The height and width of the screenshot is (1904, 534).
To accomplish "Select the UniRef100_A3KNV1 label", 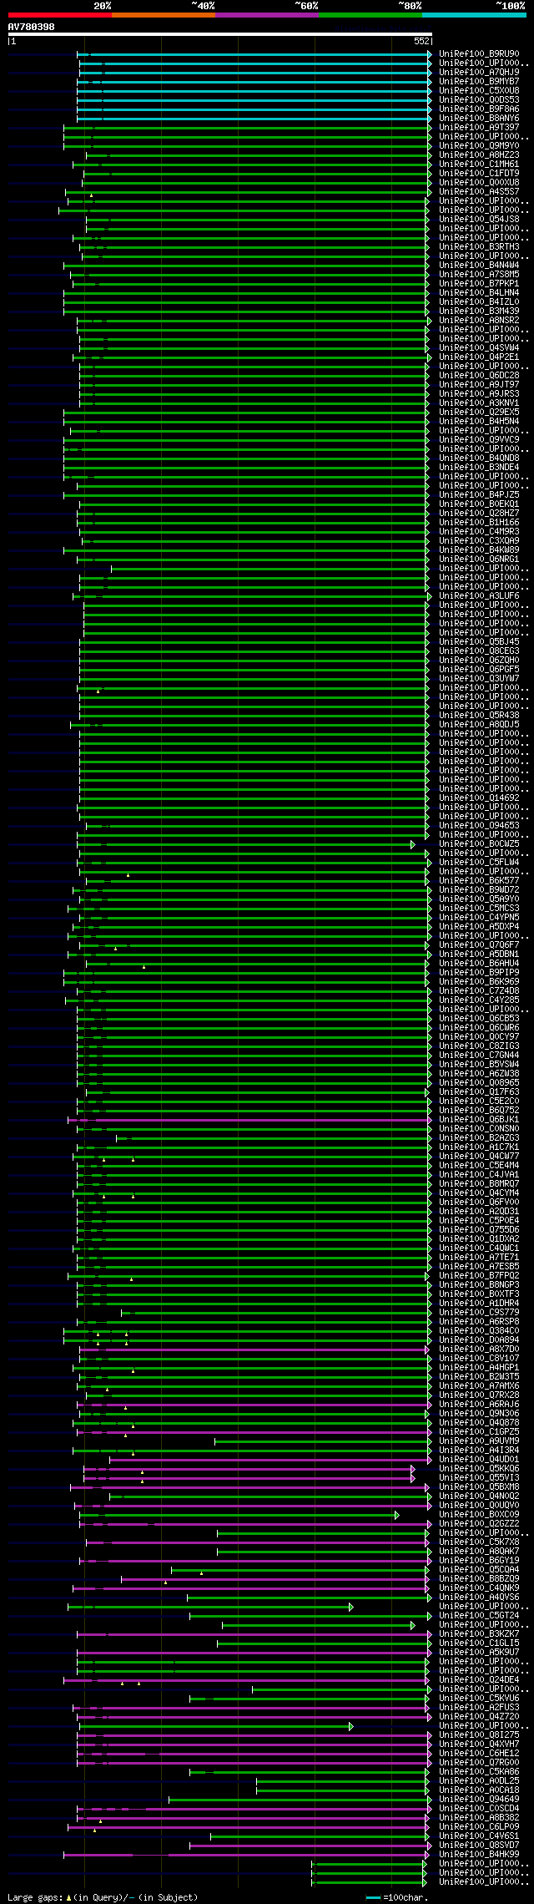I will point(479,403).
